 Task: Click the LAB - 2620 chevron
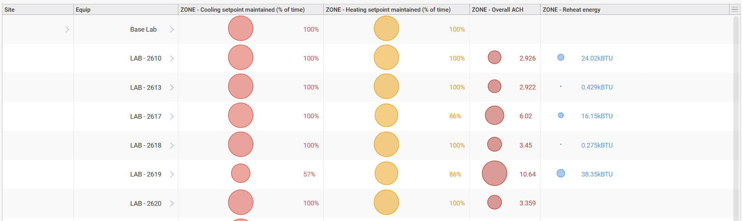pos(172,203)
